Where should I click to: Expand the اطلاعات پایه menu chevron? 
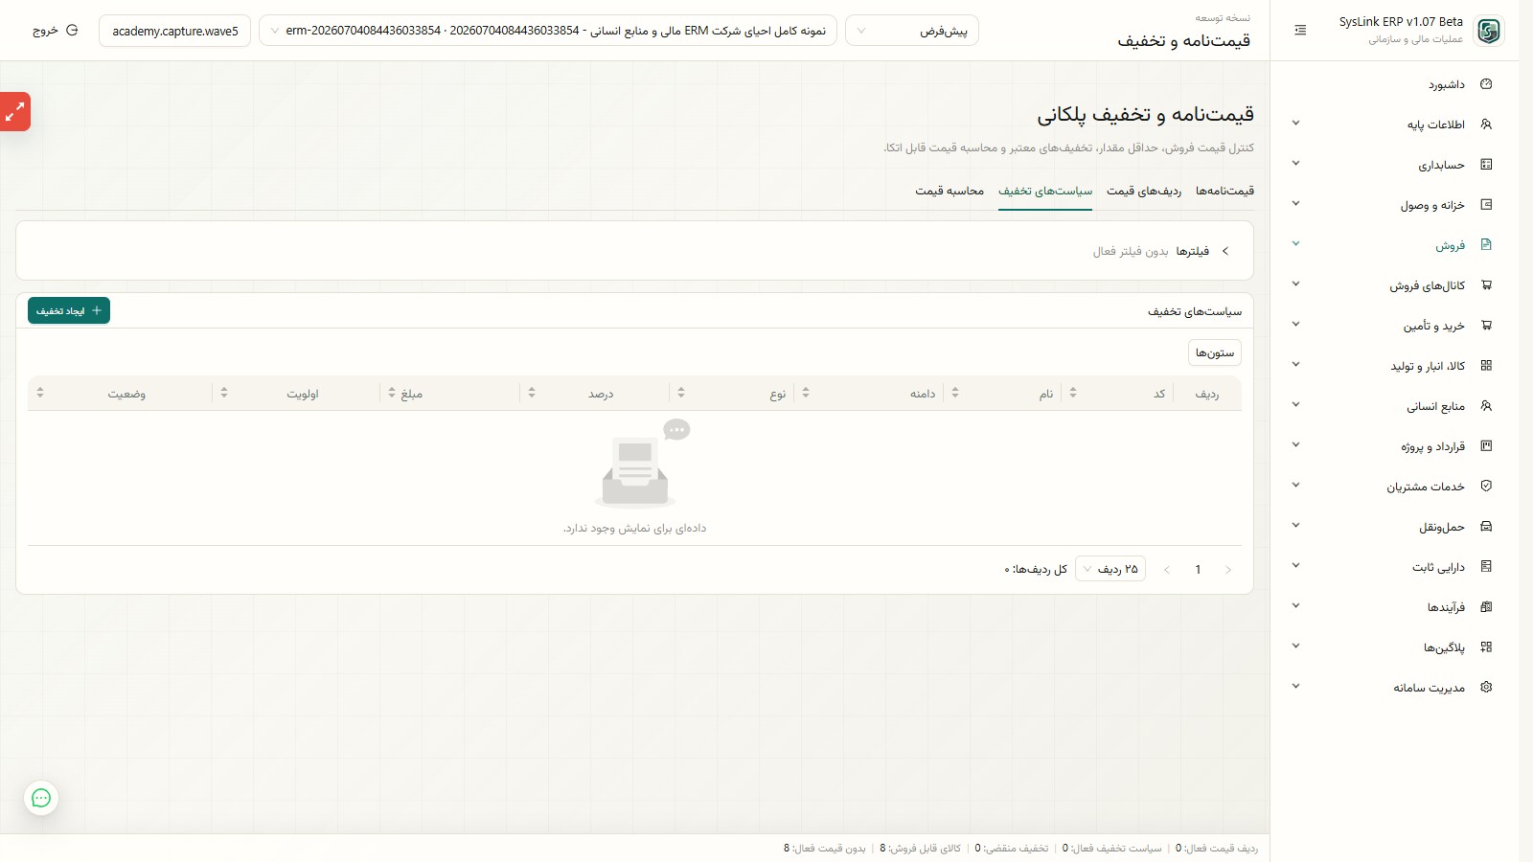click(x=1295, y=124)
